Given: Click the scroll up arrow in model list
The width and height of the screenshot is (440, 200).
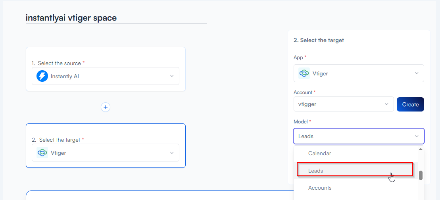Looking at the screenshot, I should point(421,149).
